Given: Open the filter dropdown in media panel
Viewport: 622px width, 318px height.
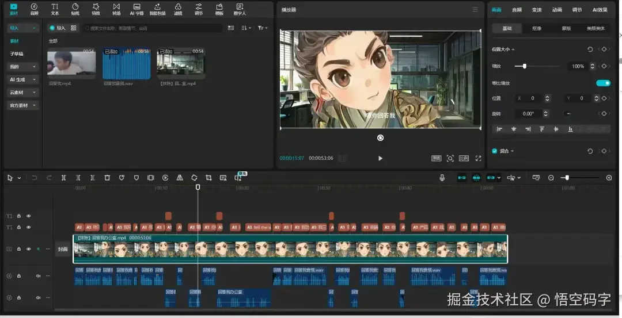Looking at the screenshot, I should pyautogui.click(x=263, y=28).
